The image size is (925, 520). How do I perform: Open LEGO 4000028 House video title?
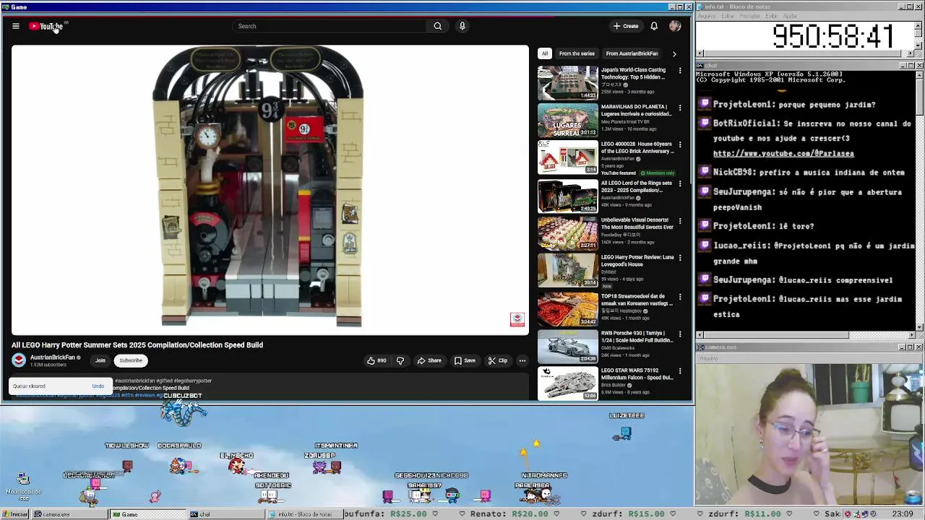(x=637, y=147)
